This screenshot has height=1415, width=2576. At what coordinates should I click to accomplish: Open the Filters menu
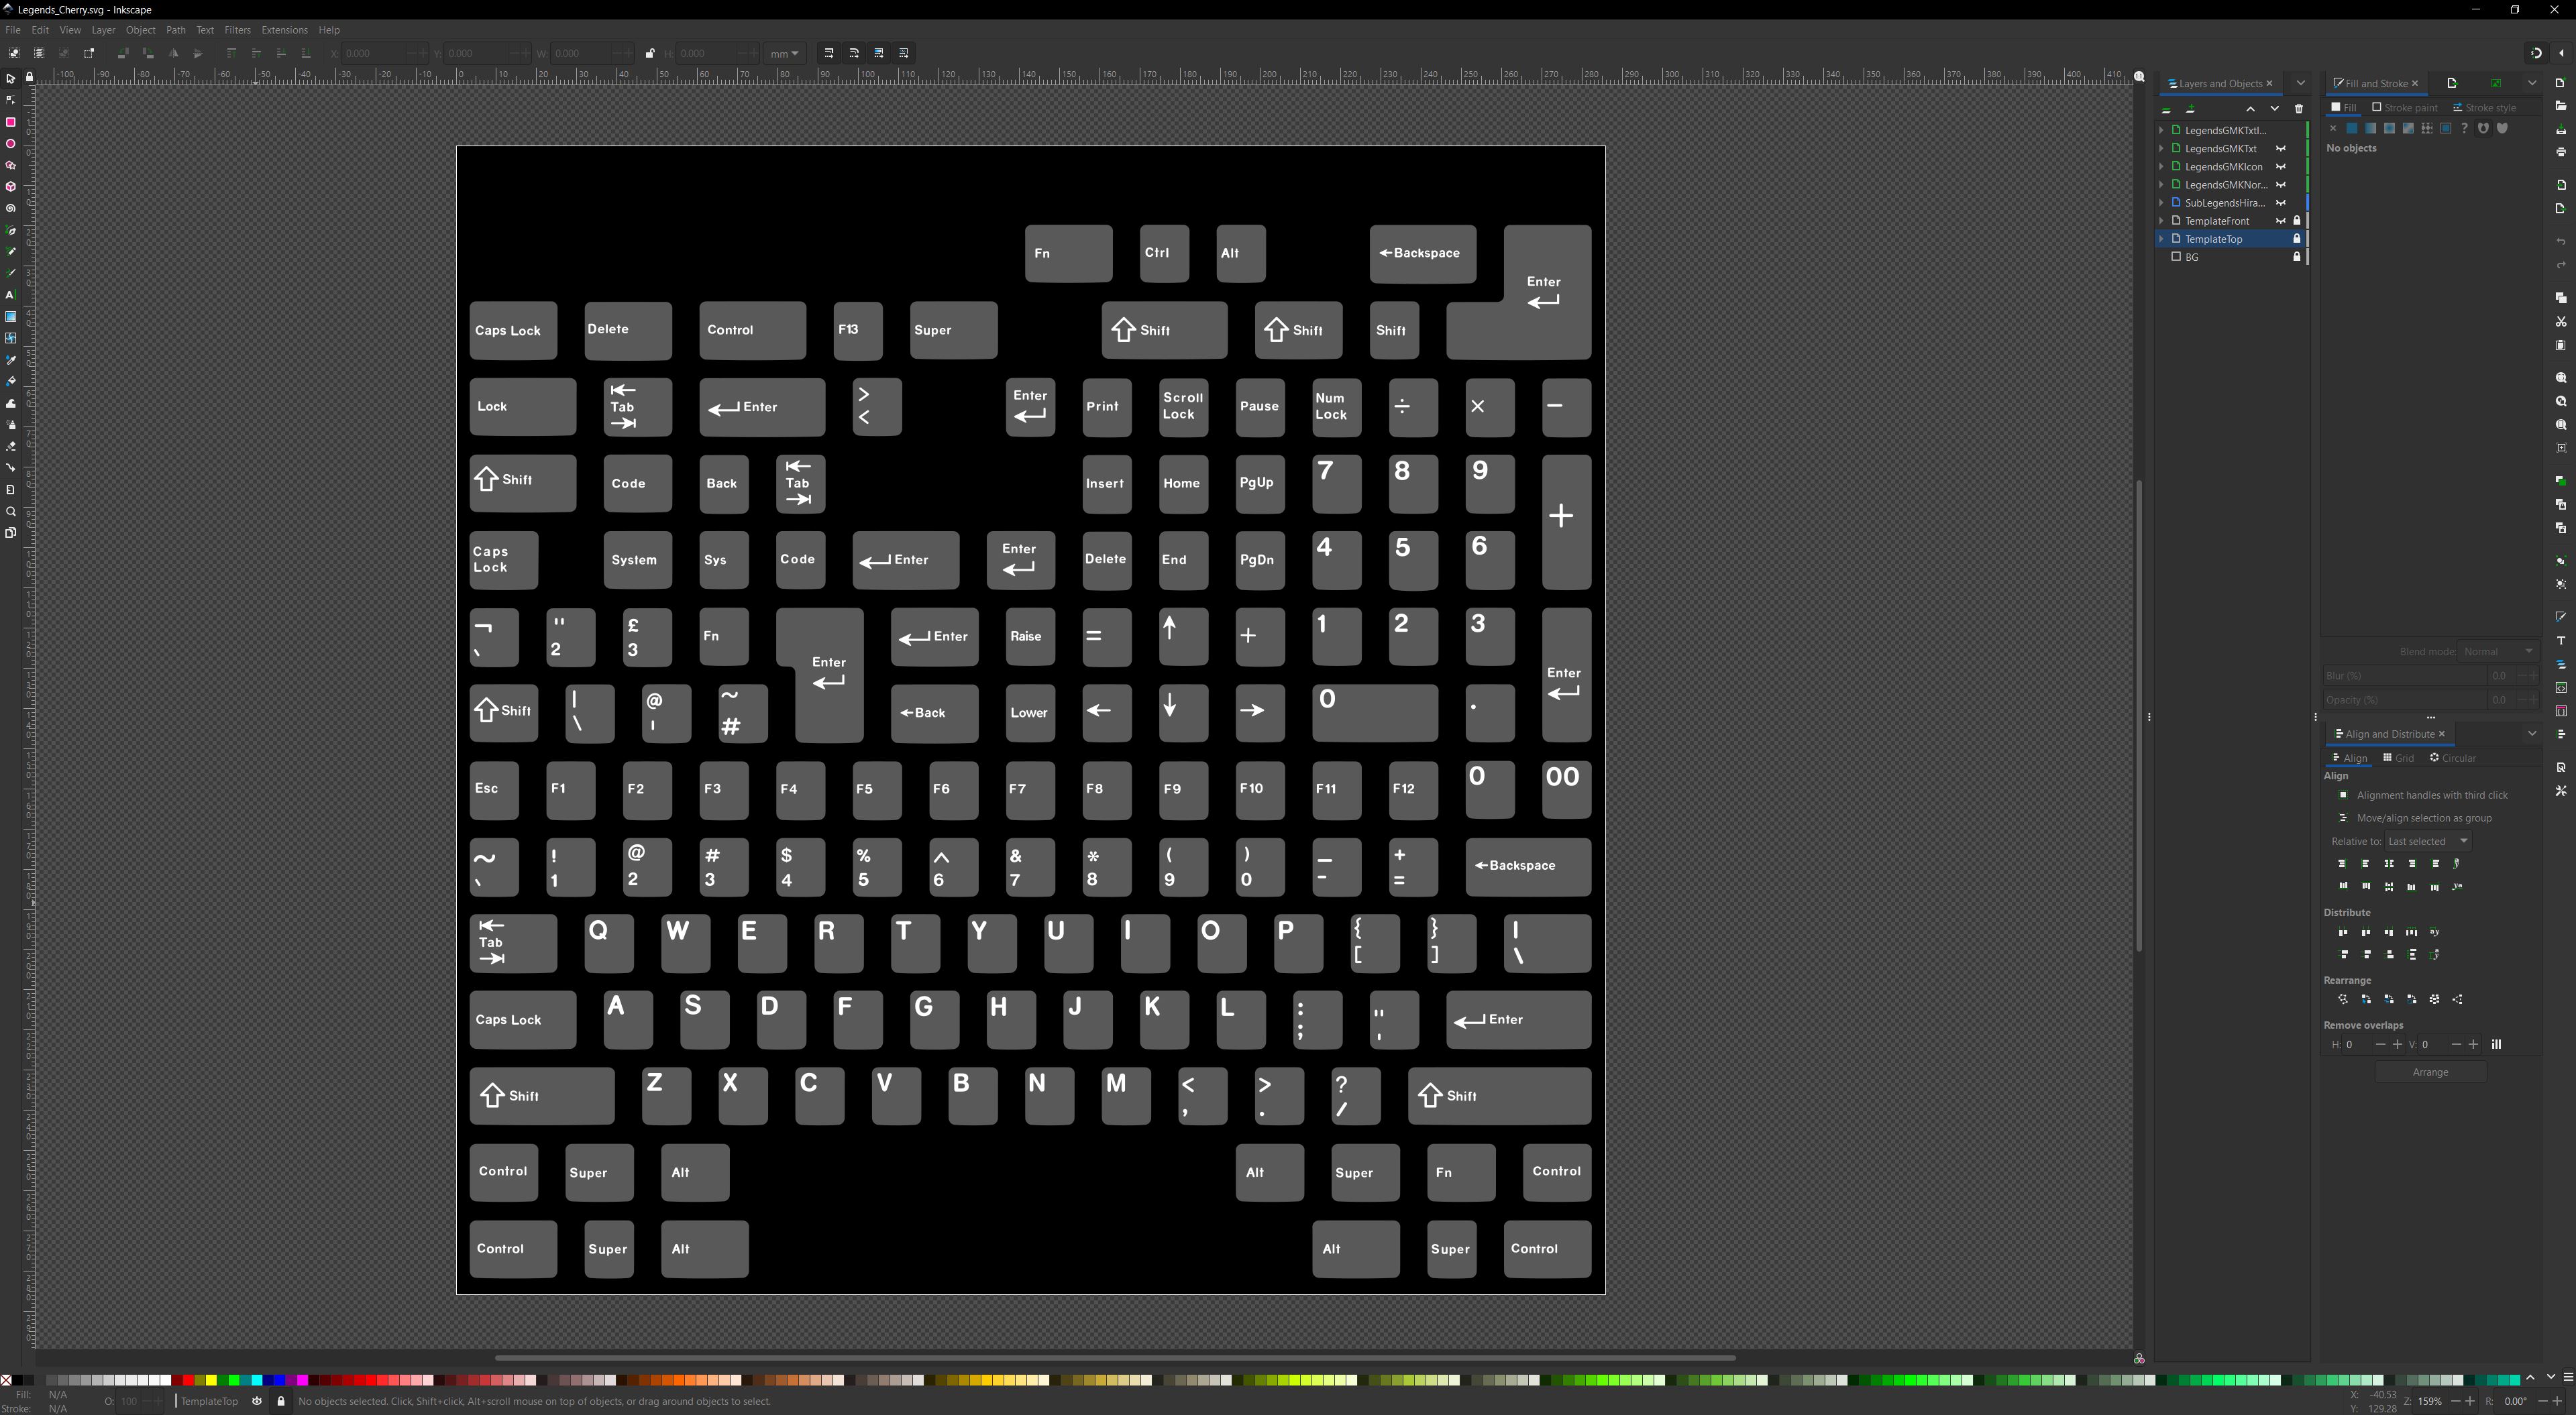pyautogui.click(x=237, y=30)
